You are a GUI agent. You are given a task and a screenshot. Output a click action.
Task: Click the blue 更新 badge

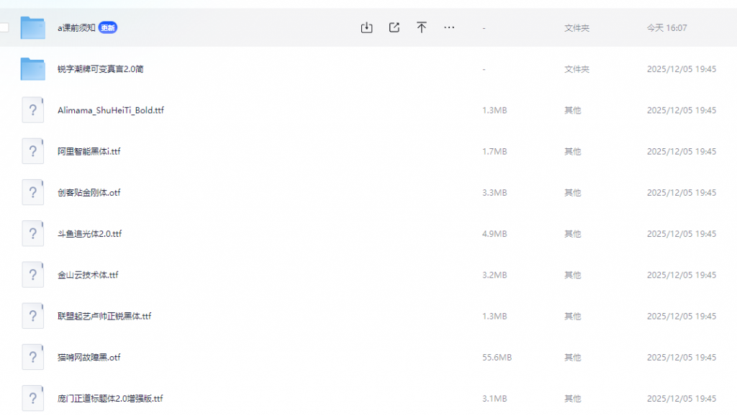pyautogui.click(x=108, y=28)
